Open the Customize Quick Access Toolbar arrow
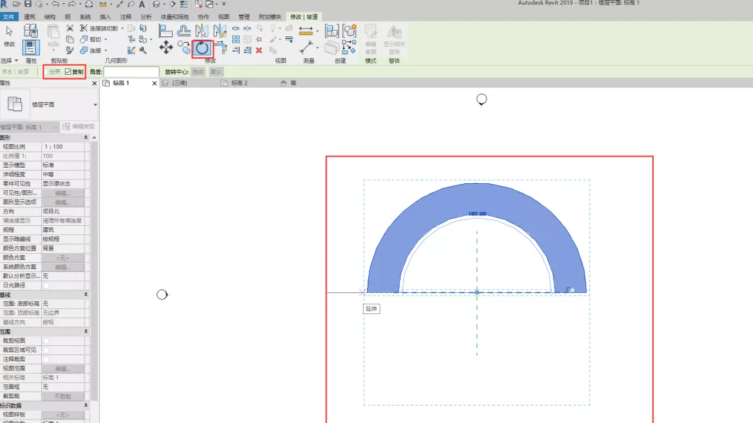Image resolution: width=753 pixels, height=423 pixels. pyautogui.click(x=224, y=4)
